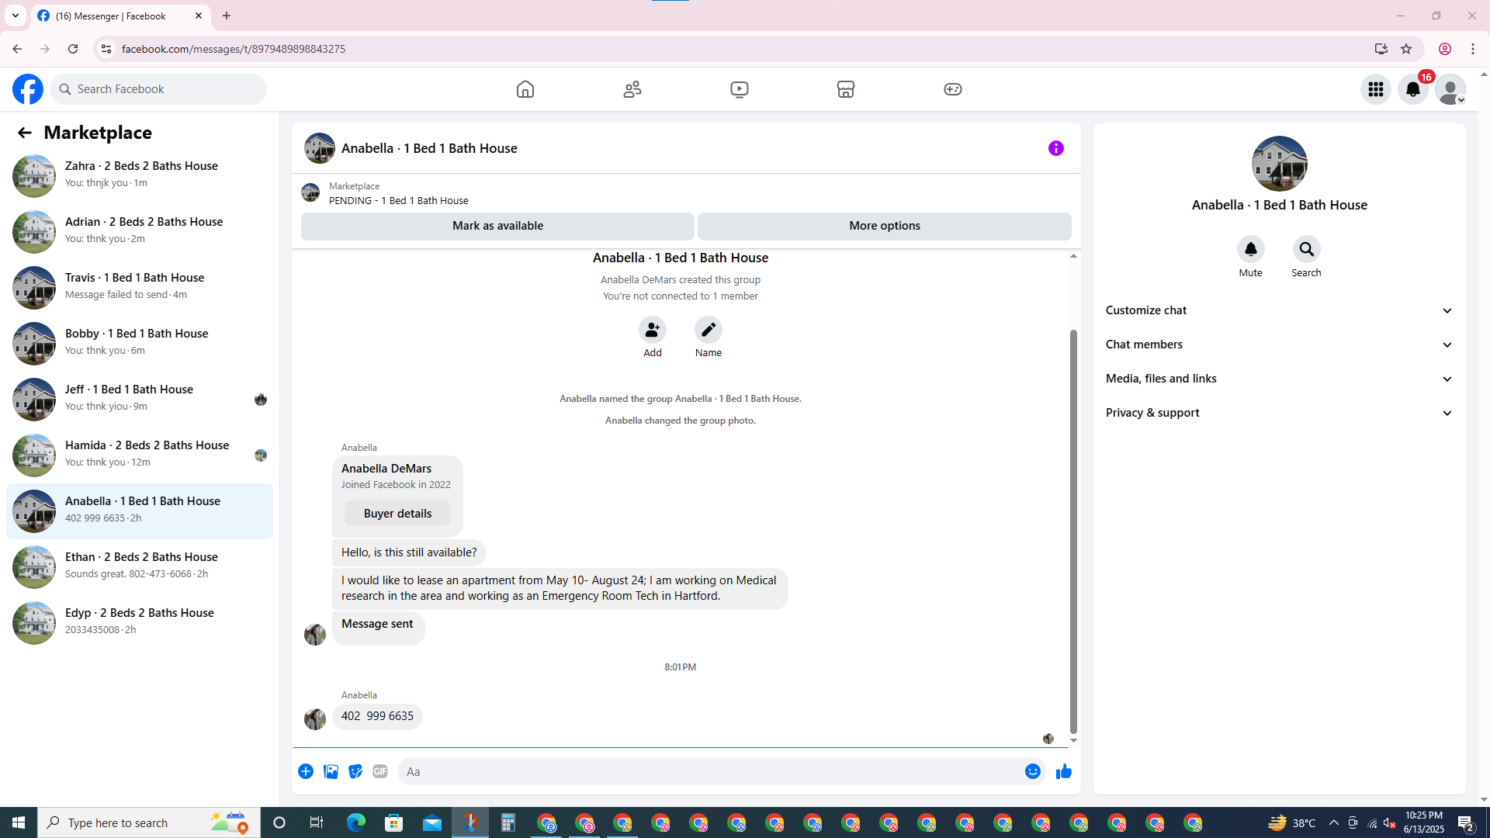The image size is (1490, 838).
Task: Expand Privacy & support section
Action: click(x=1280, y=413)
